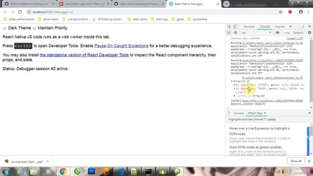313x176 pixels.
Task: Open the drawer three-dot menu
Action: [229, 113]
